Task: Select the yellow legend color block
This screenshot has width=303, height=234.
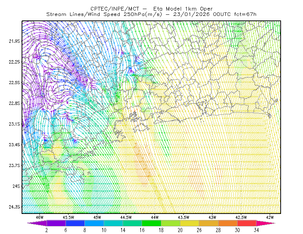Action: 190,223
